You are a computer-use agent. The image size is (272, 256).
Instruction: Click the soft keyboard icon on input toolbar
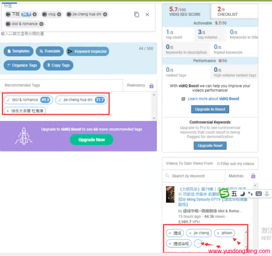coord(258,193)
